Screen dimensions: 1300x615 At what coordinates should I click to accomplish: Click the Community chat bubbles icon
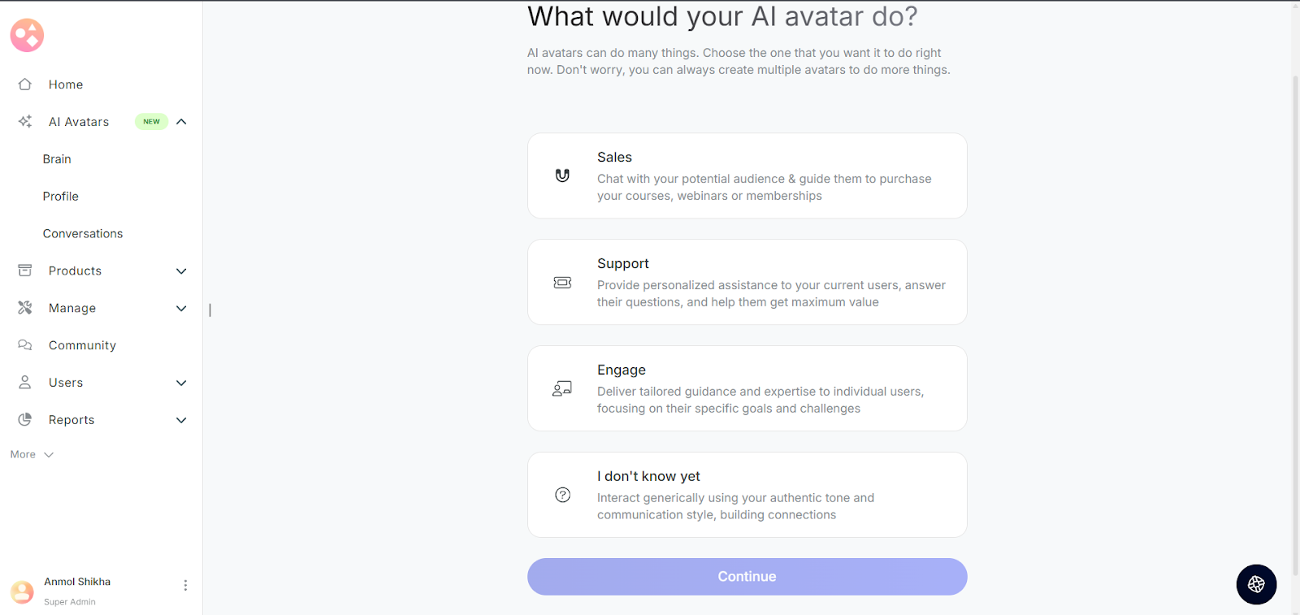[x=25, y=345]
